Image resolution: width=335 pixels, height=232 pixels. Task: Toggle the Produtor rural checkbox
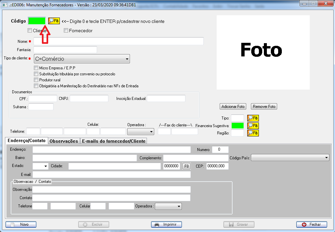pos(36,80)
